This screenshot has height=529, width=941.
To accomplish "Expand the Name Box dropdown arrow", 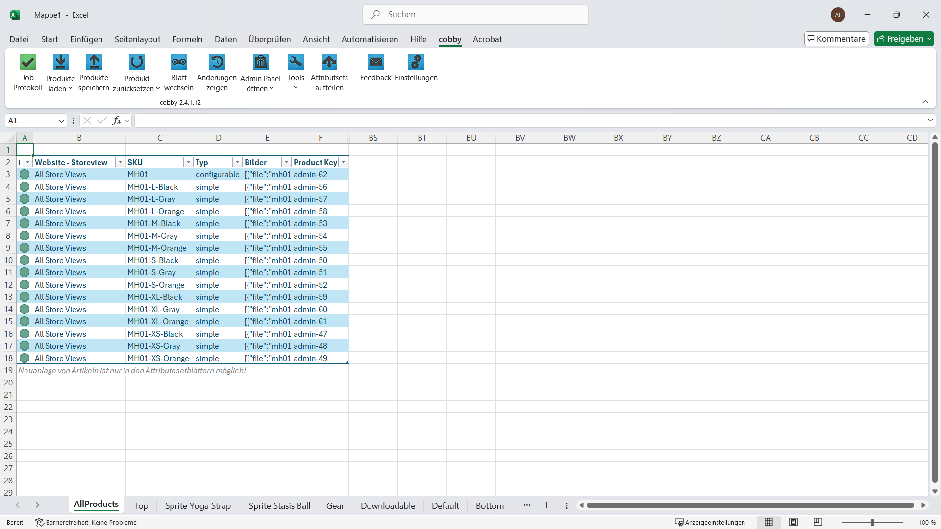I will tap(61, 121).
